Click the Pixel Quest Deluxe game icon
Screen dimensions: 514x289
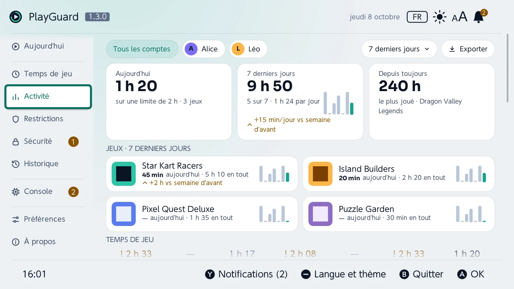pyautogui.click(x=124, y=214)
